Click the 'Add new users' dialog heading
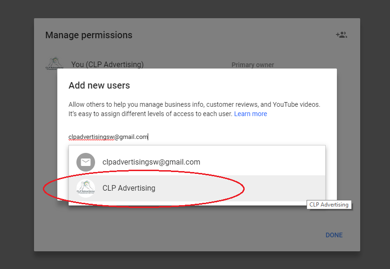Screen dimensions: 390x269 coord(99,85)
